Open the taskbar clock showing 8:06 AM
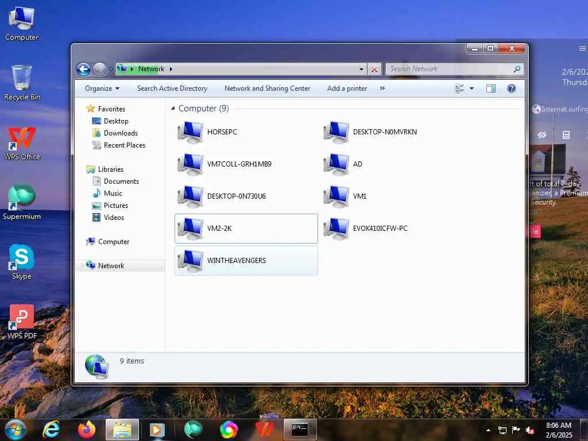Screen dimensions: 588x441 click(559, 430)
